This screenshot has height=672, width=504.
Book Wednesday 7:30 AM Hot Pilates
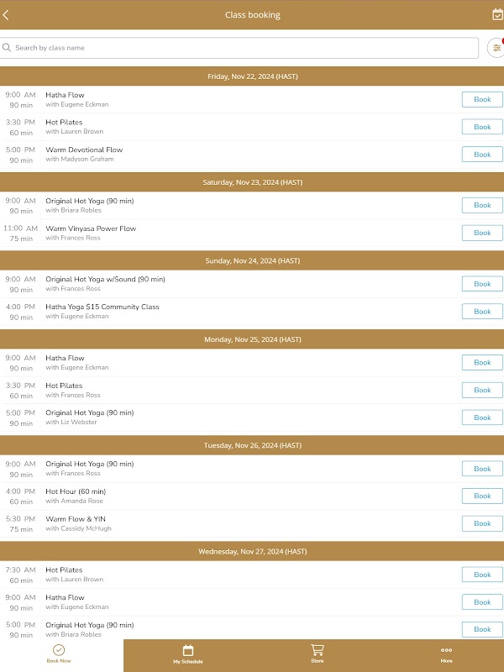point(482,575)
